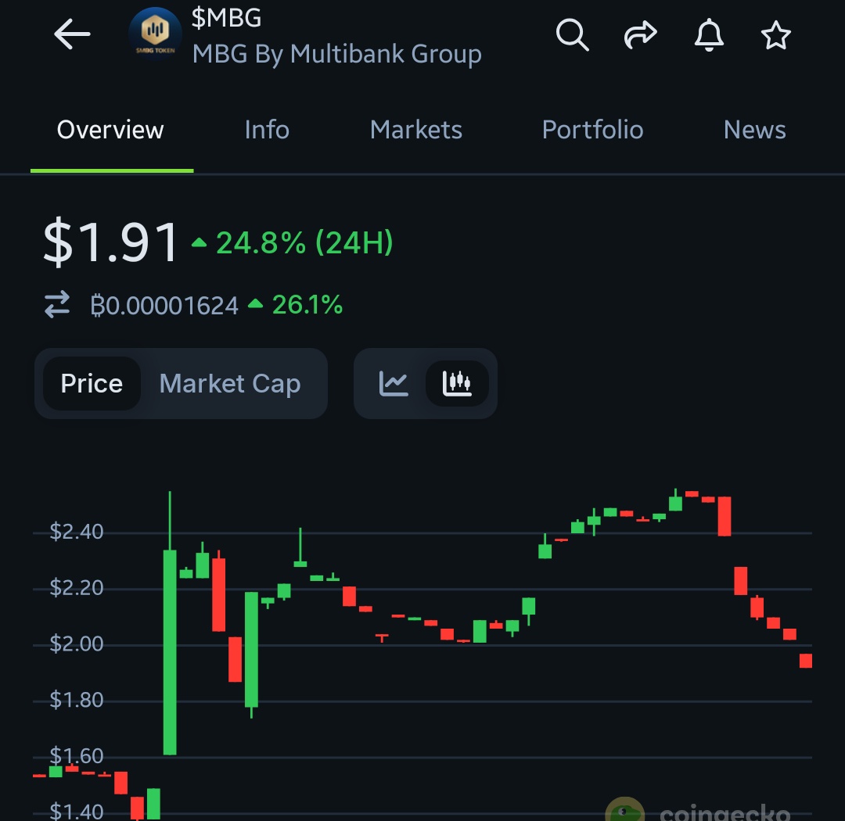
Task: Switch to the Info tab
Action: (x=267, y=130)
